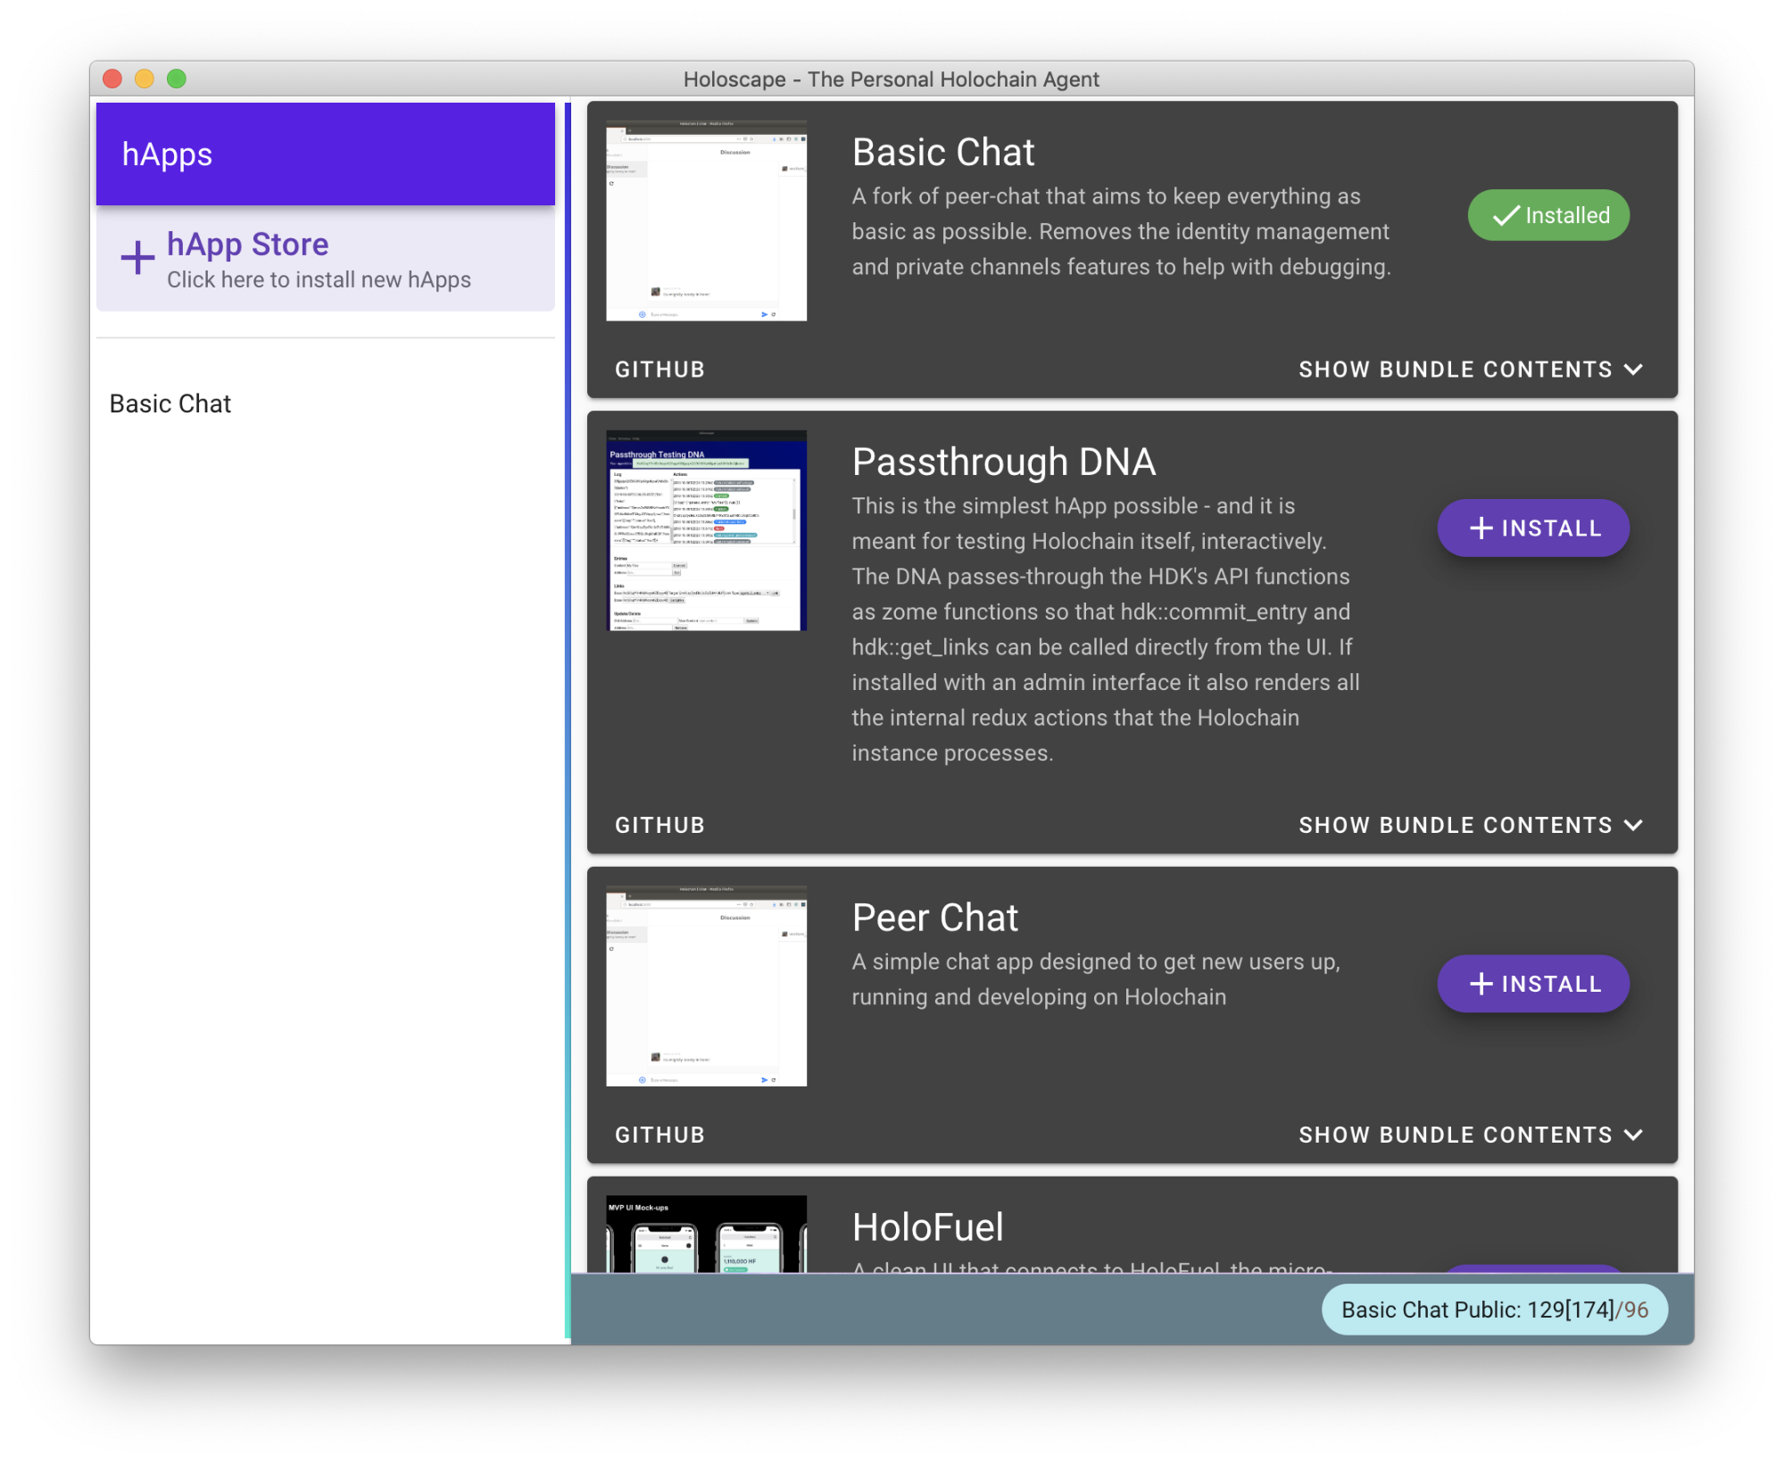Viewport: 1784px width, 1464px height.
Task: Click the hApps header in sidebar
Action: [x=325, y=154]
